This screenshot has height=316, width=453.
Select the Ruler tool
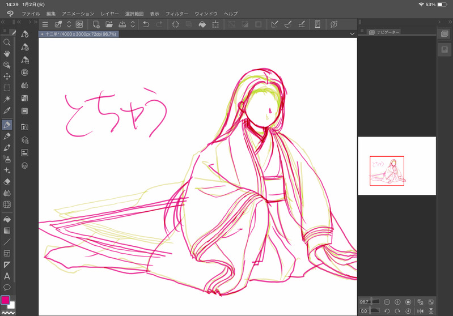[7, 264]
